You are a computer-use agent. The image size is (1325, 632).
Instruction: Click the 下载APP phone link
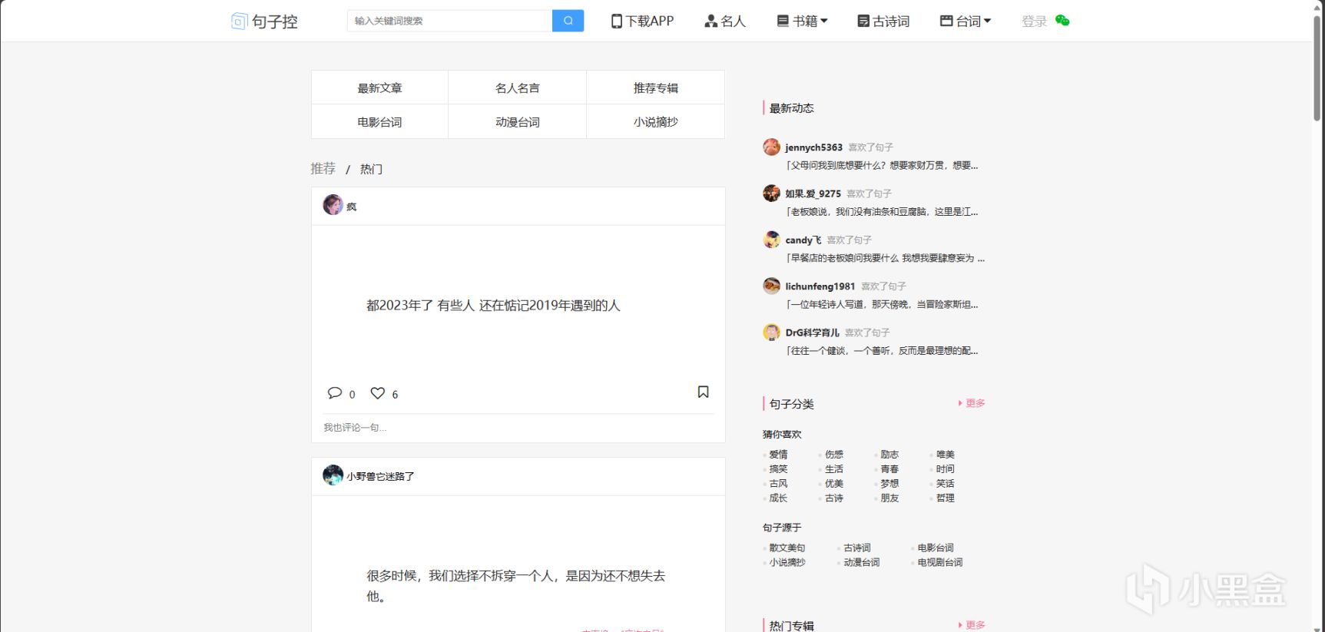click(642, 22)
